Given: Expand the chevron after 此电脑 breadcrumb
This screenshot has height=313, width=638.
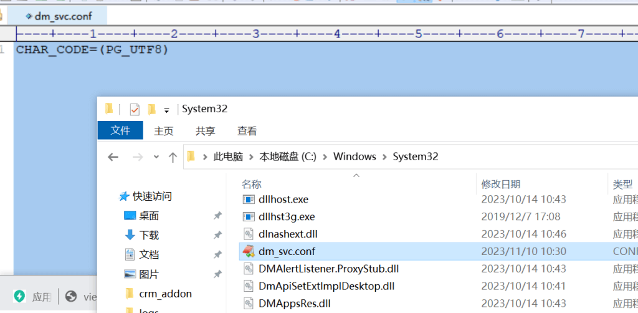Looking at the screenshot, I should pos(252,157).
